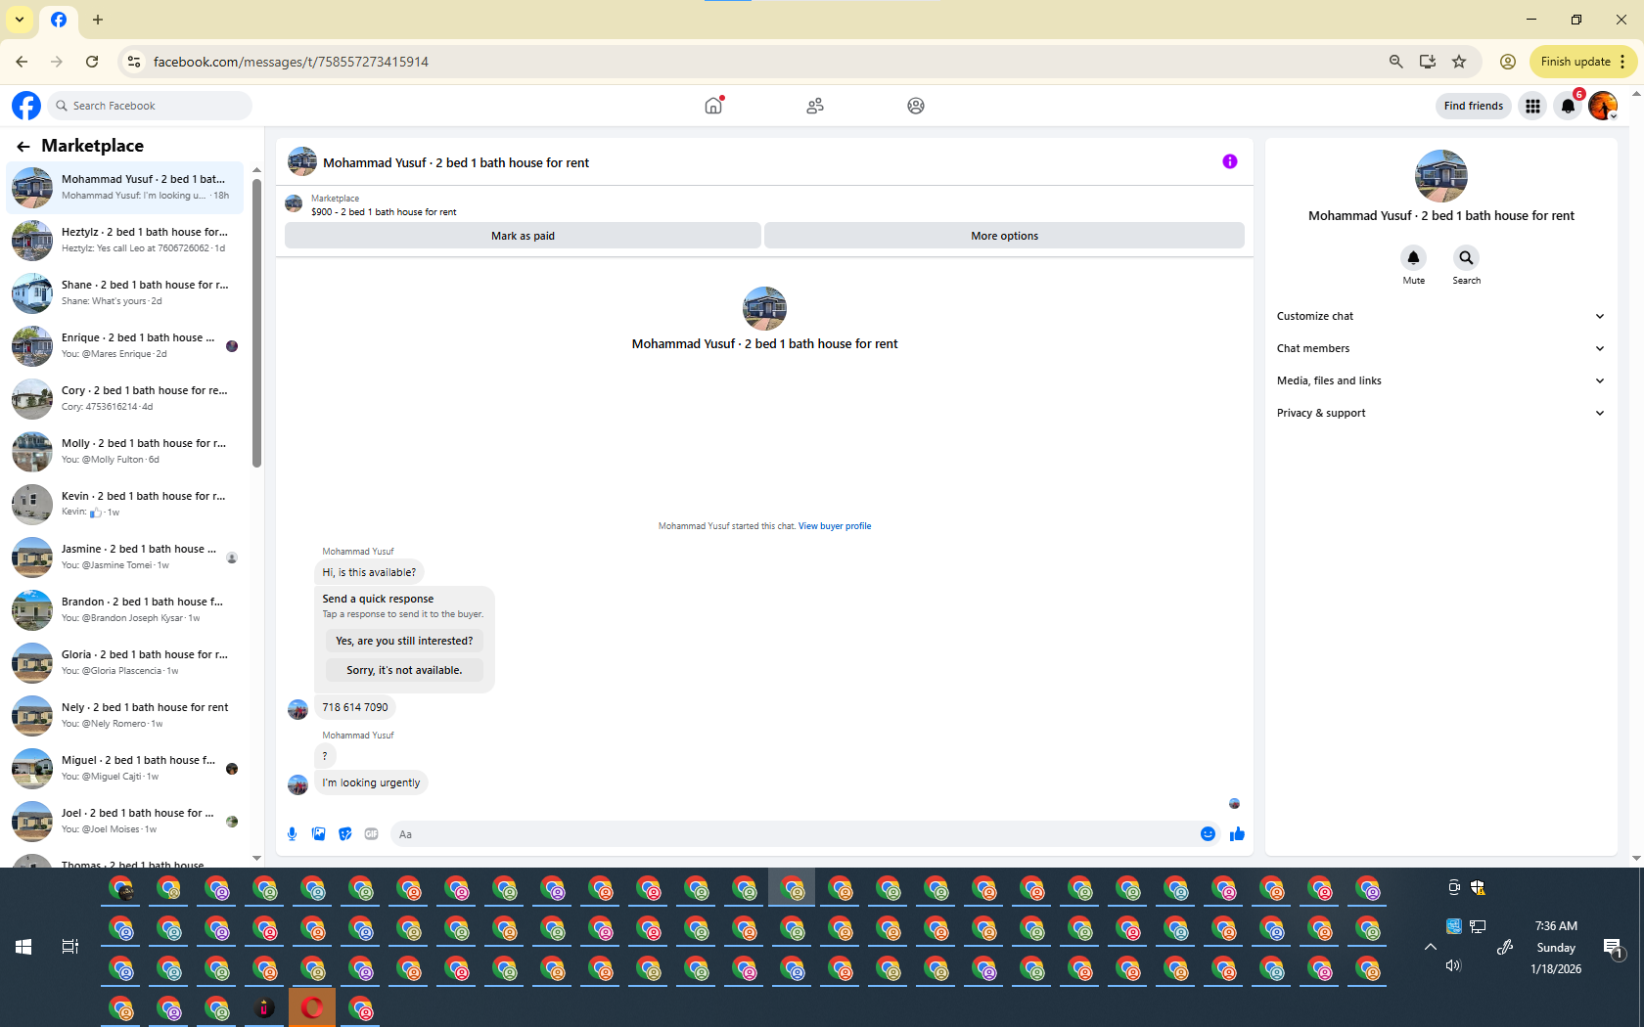1644x1027 pixels.
Task: Select the Facebook browser tab
Action: coord(59,20)
